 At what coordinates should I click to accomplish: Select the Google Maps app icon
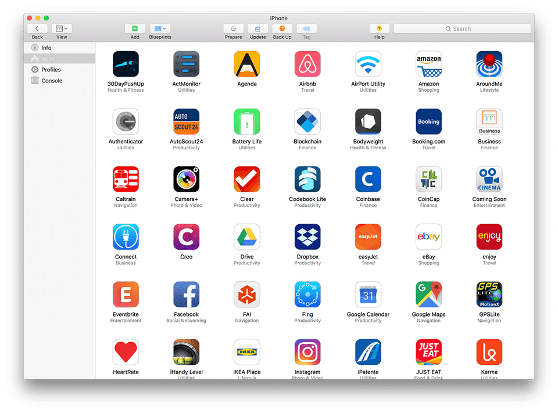428,295
